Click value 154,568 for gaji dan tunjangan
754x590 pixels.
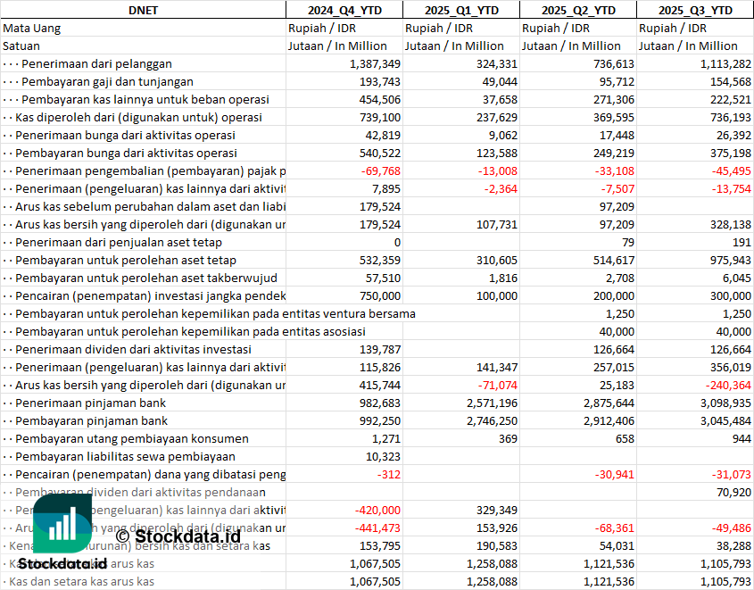[x=731, y=82]
